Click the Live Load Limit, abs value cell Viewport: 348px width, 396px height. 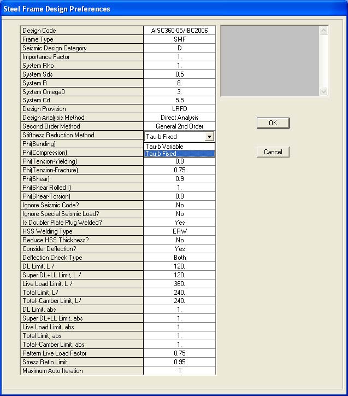tap(179, 327)
